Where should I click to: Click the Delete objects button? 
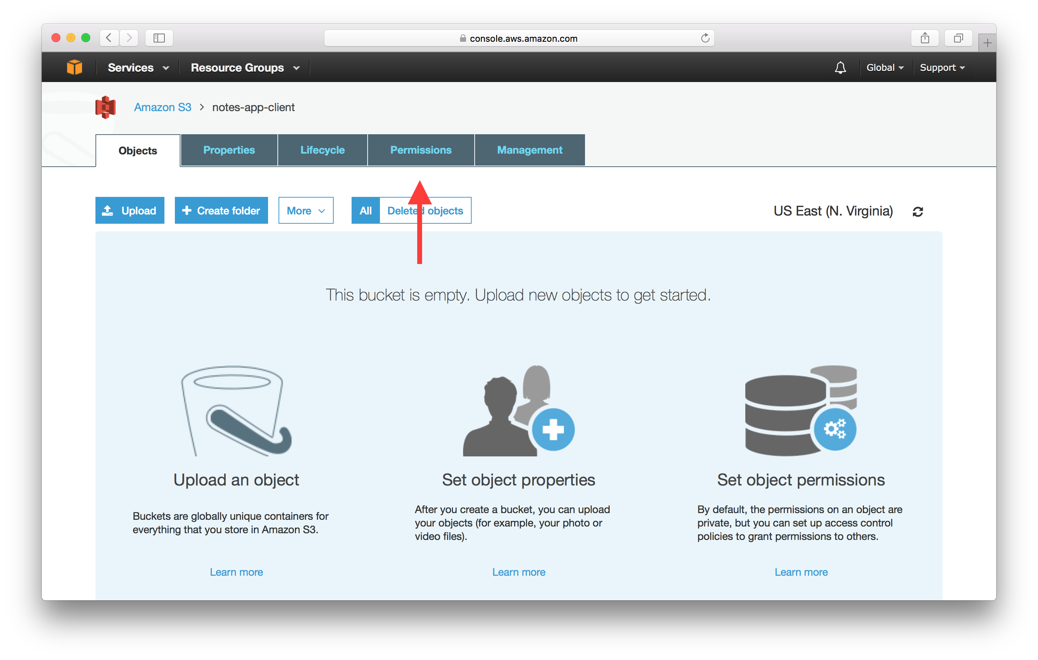click(x=425, y=210)
